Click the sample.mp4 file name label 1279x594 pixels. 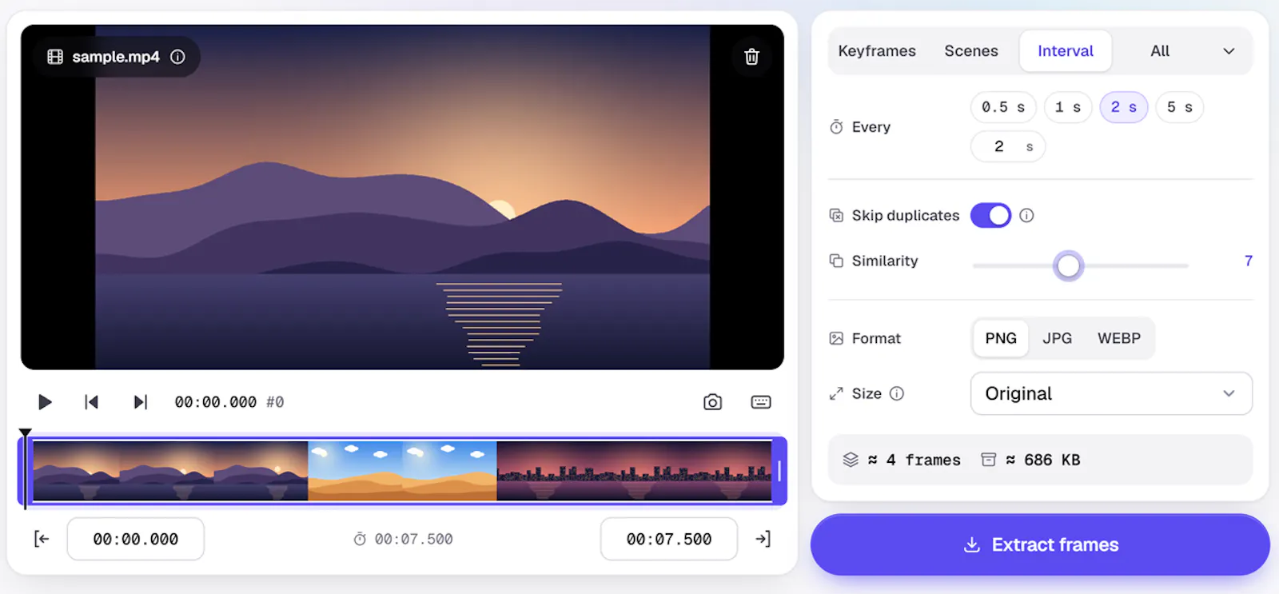(x=116, y=57)
